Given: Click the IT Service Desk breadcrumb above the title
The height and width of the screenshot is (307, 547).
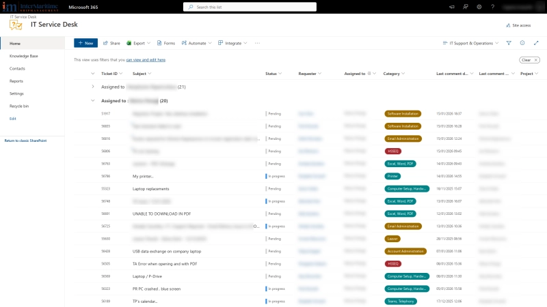Looking at the screenshot, I should (x=23, y=16).
